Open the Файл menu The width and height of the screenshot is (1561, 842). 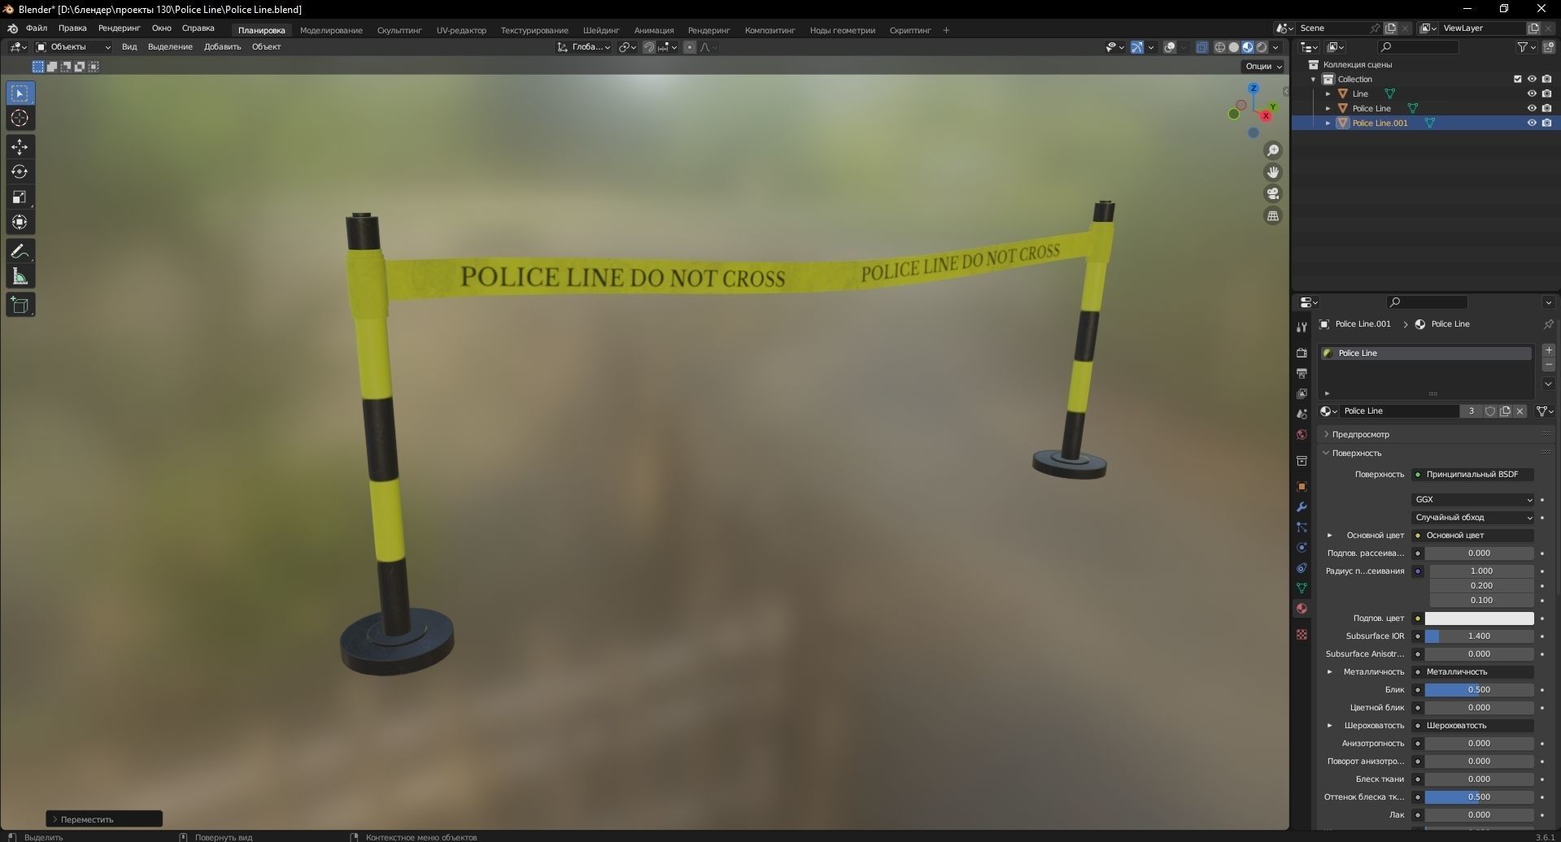[37, 28]
